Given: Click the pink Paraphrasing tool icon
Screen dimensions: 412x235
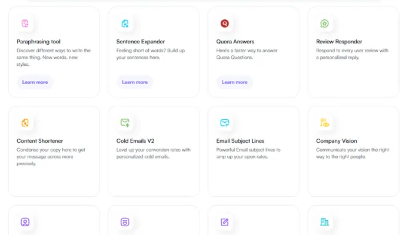Looking at the screenshot, I should (x=25, y=23).
